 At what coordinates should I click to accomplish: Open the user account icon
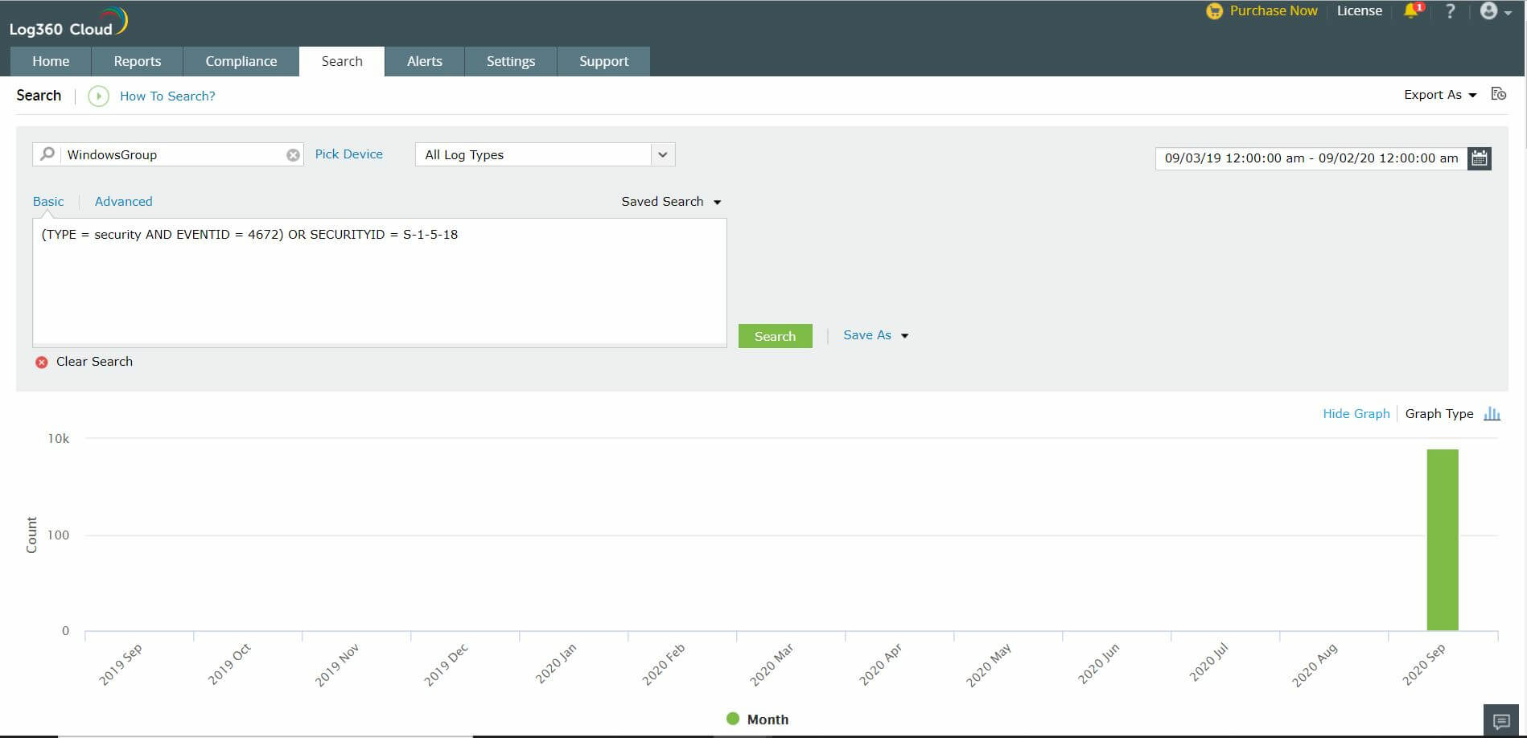point(1489,11)
